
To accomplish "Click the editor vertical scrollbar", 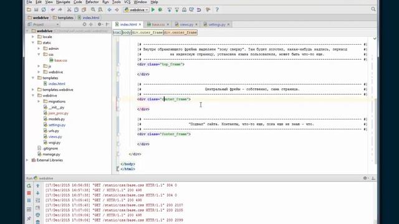I will click(375, 131).
